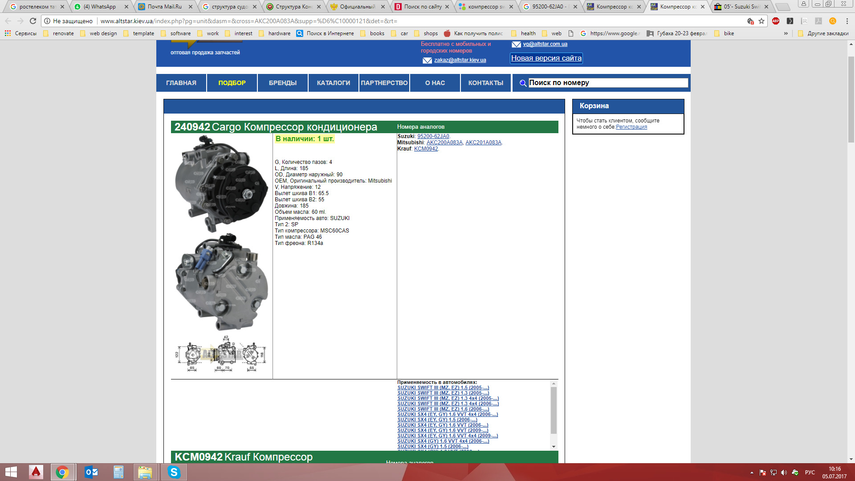
Task: Open the Windows Start button
Action: click(11, 472)
